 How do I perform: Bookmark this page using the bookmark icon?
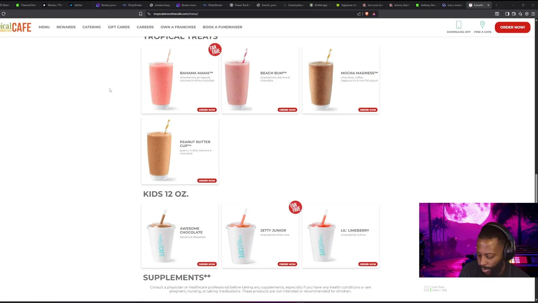click(140, 14)
